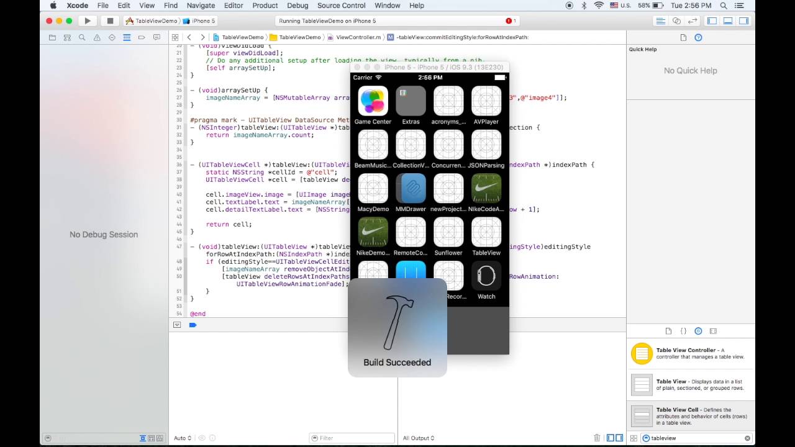Open the Source Control menu
The width and height of the screenshot is (795, 447).
(x=342, y=6)
